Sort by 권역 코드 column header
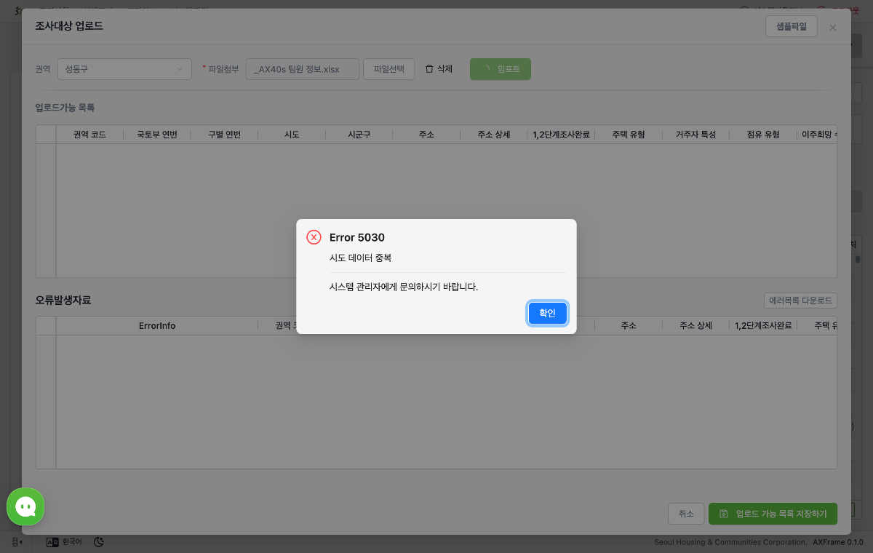The width and height of the screenshot is (873, 553). 89,135
